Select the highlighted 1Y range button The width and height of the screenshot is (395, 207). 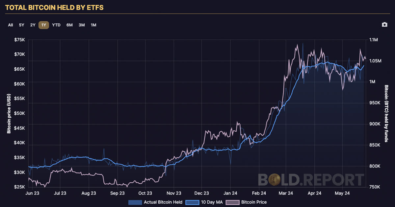pyautogui.click(x=44, y=25)
